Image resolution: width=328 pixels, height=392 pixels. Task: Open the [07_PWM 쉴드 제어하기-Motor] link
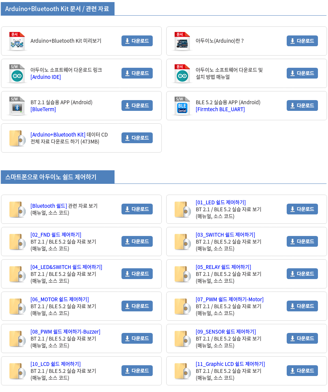[x=230, y=299]
